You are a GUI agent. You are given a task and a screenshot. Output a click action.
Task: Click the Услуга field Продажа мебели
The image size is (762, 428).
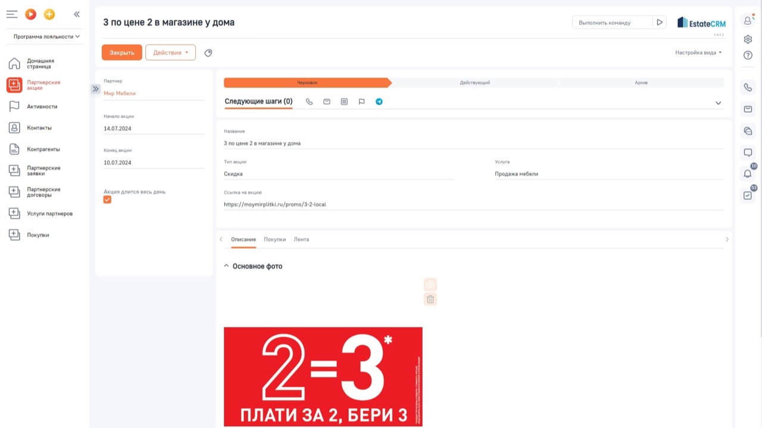click(x=609, y=174)
